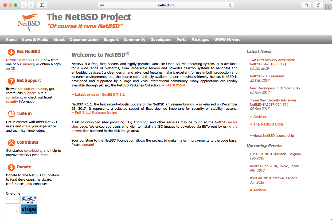This screenshot has height=220, width=332.
Task: Open the Community menu
Action: pos(134,40)
